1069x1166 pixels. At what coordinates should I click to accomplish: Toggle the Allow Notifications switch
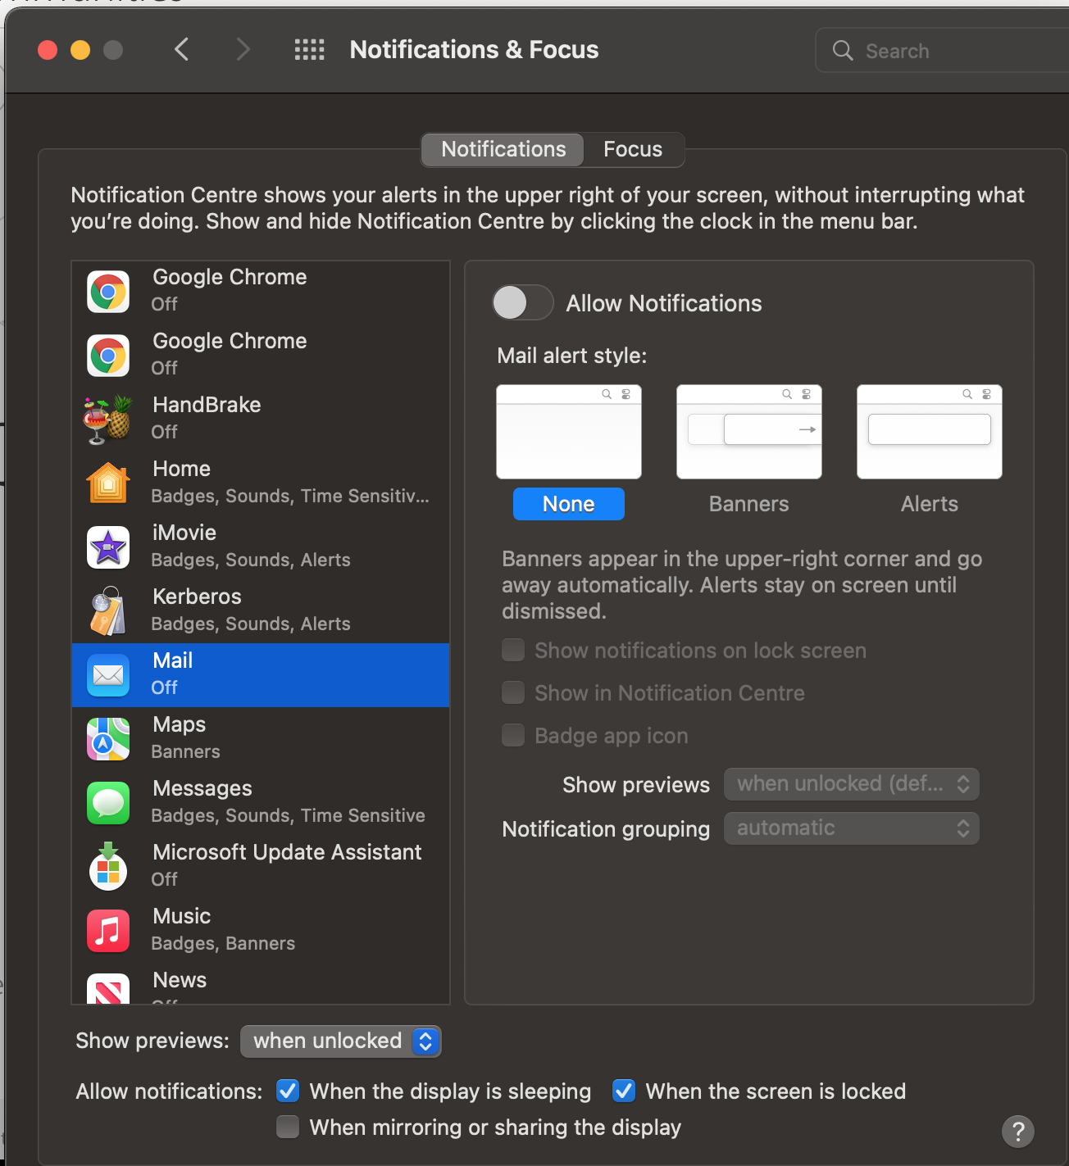coord(523,303)
